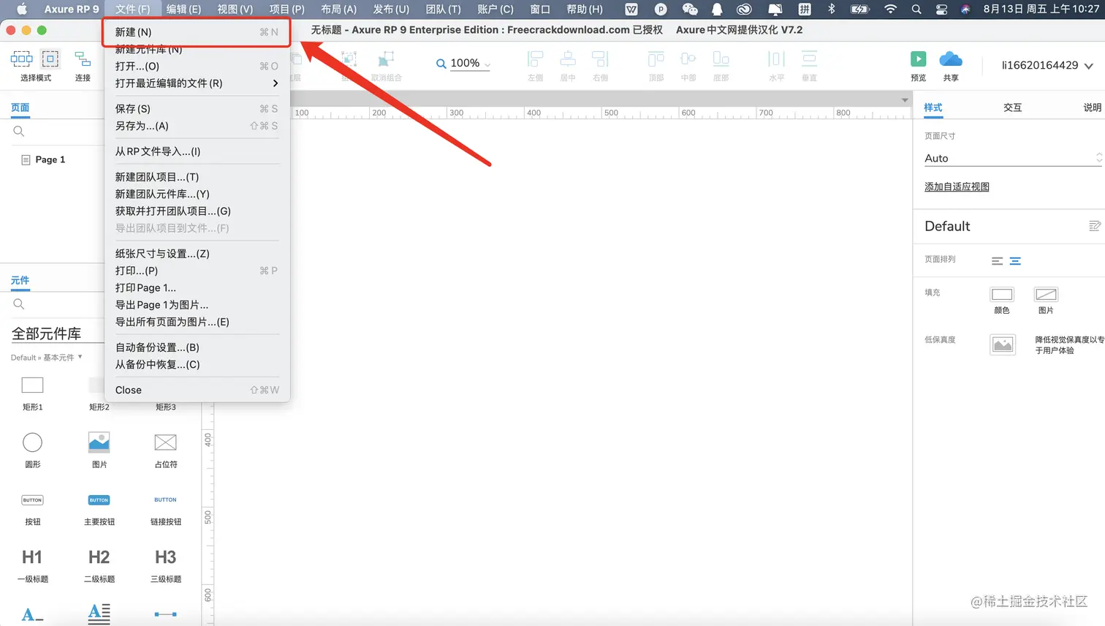Open the 页面尺寸 Auto dropdown

(x=1013, y=158)
